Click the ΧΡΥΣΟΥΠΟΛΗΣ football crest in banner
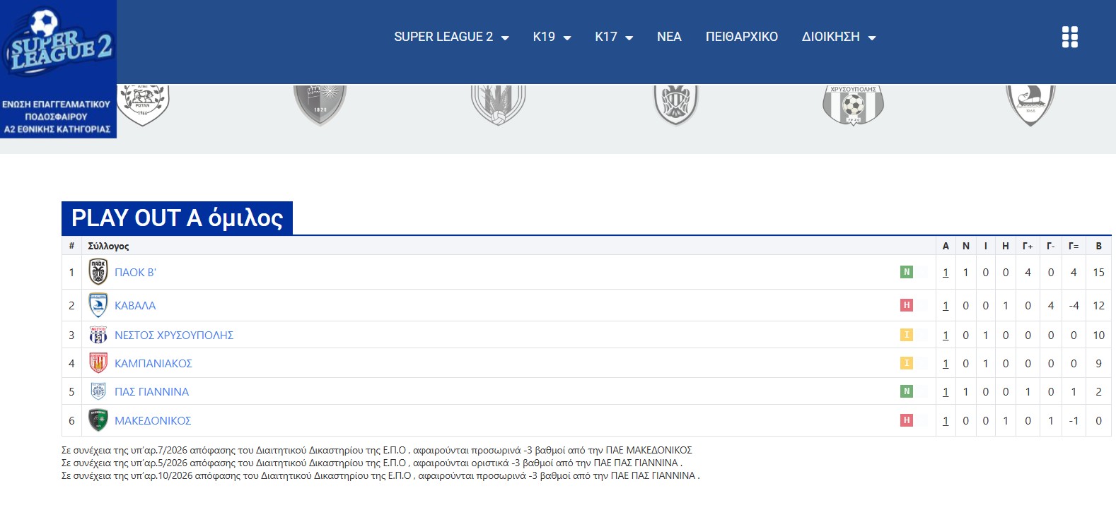Image resolution: width=1116 pixels, height=510 pixels. tap(853, 105)
